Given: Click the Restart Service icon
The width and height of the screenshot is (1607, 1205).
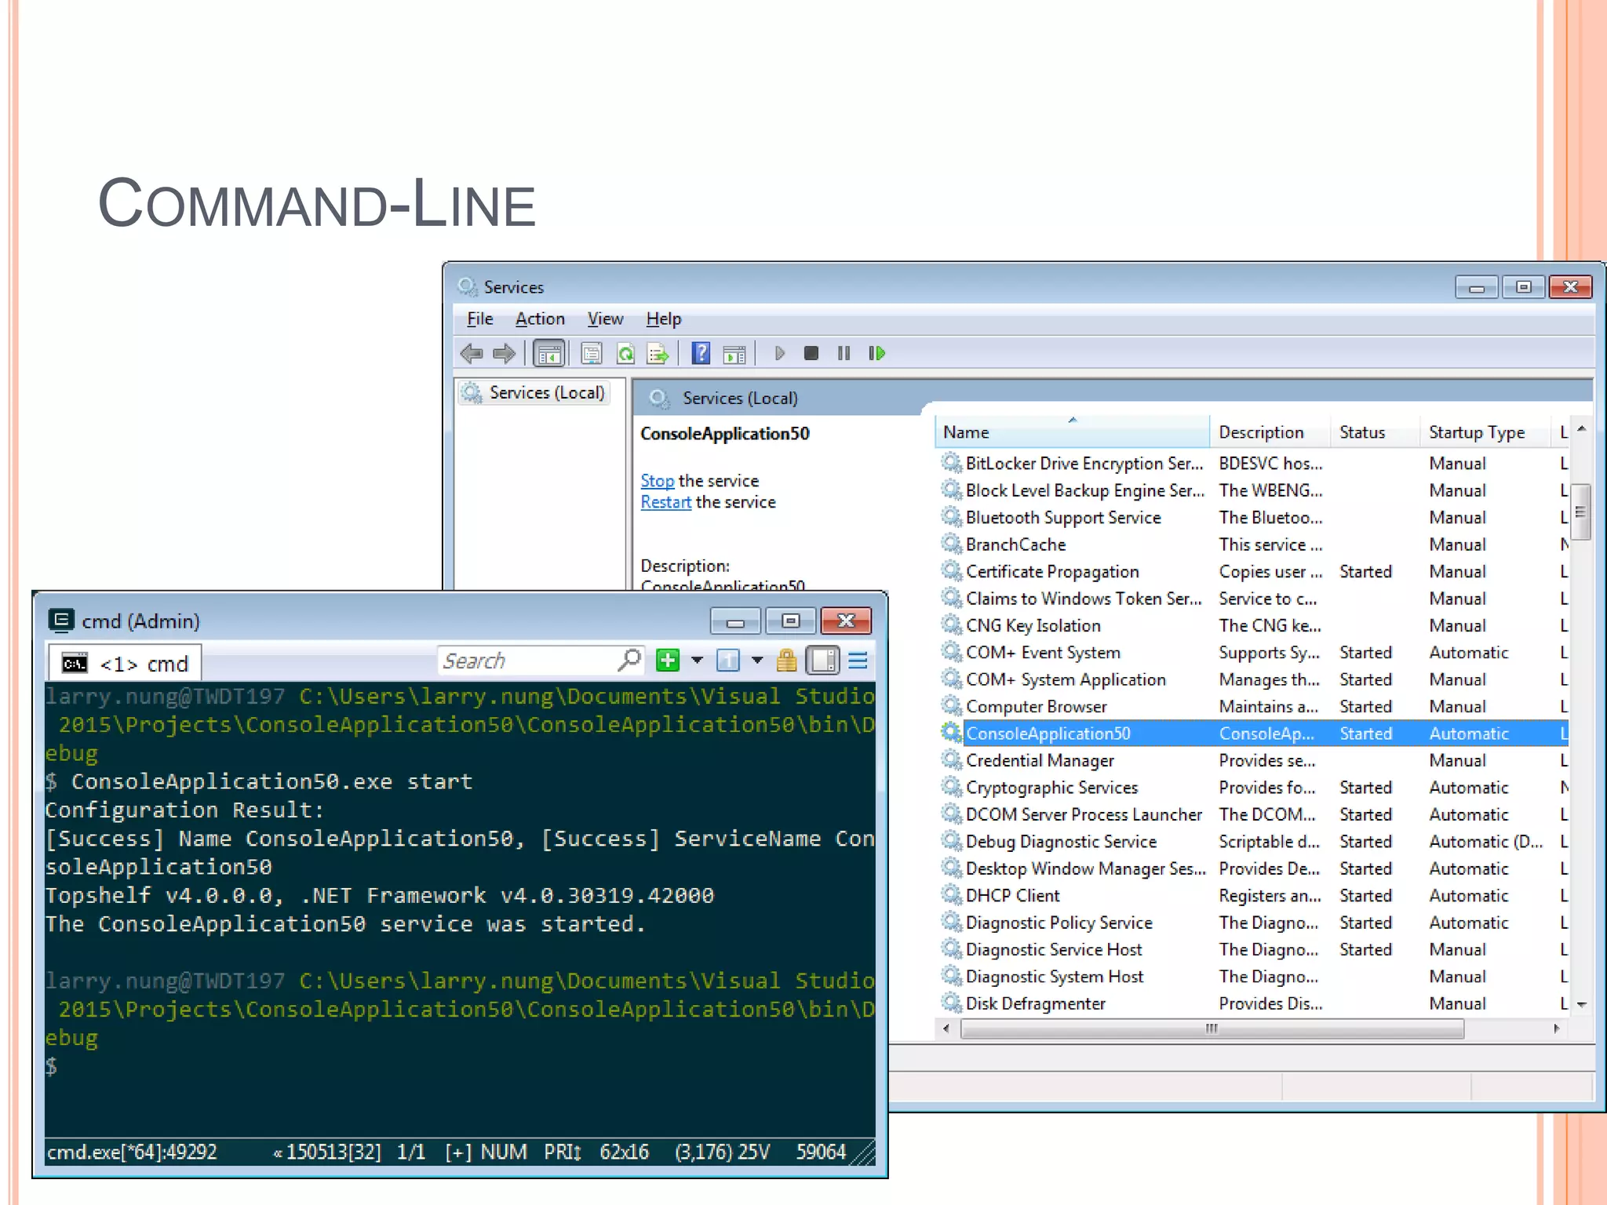Looking at the screenshot, I should click(x=876, y=354).
